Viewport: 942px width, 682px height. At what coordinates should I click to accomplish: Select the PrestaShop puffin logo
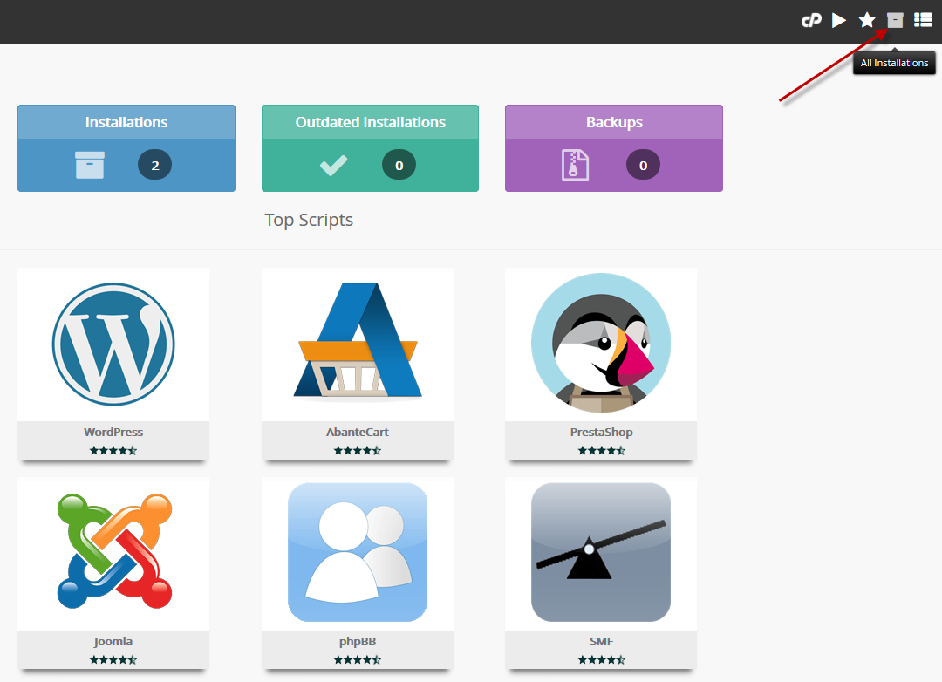pyautogui.click(x=601, y=343)
